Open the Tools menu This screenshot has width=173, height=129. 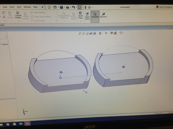[19, 7]
